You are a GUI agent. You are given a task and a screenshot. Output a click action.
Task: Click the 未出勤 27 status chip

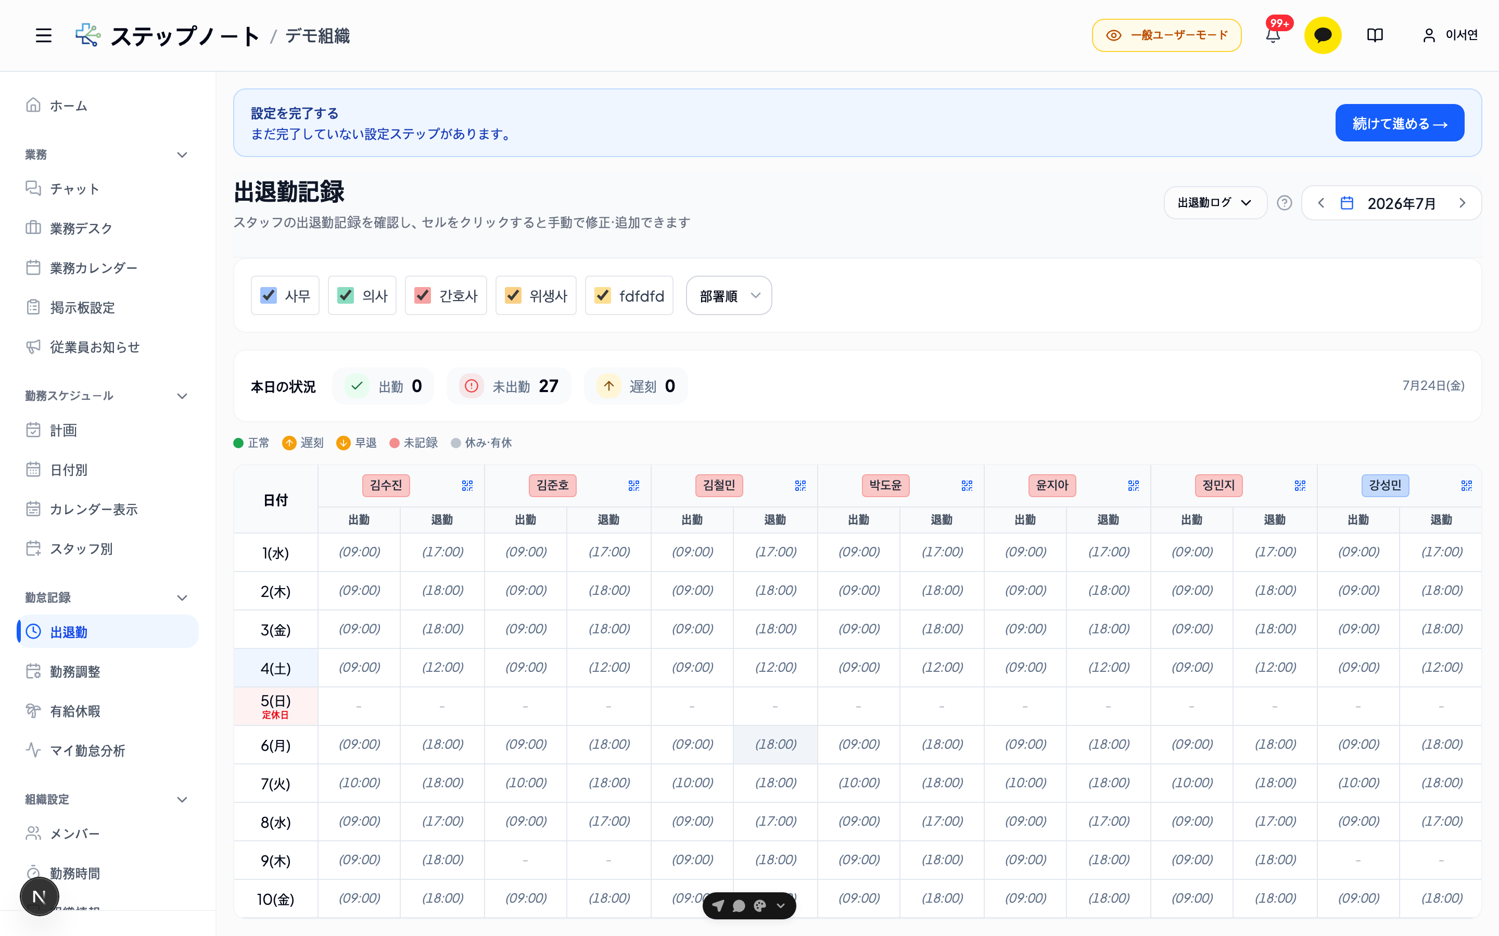tap(509, 386)
